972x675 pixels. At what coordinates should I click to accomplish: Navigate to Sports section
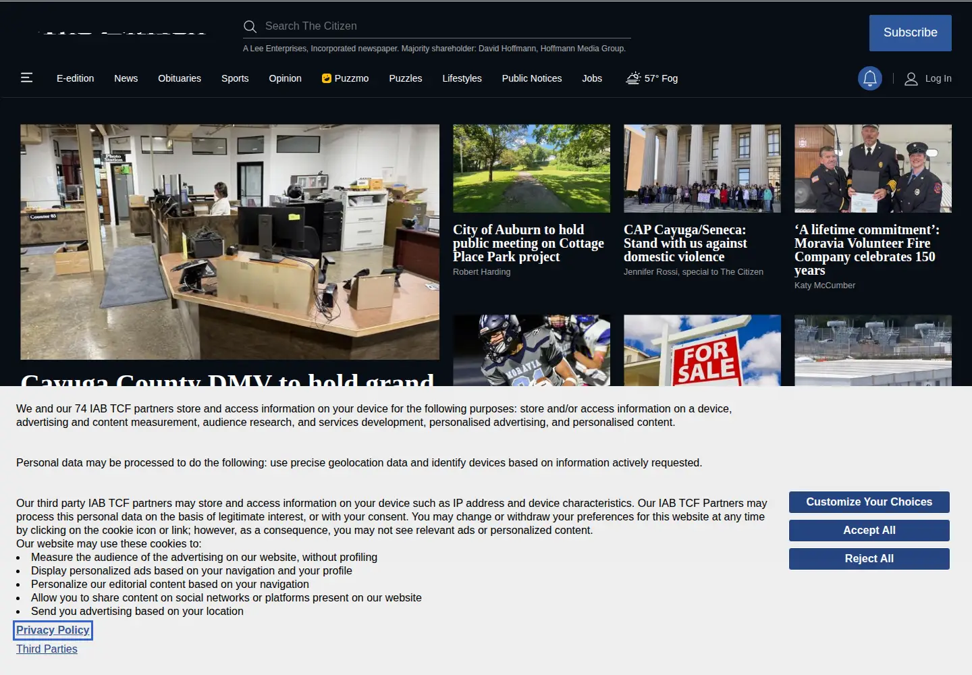[235, 78]
